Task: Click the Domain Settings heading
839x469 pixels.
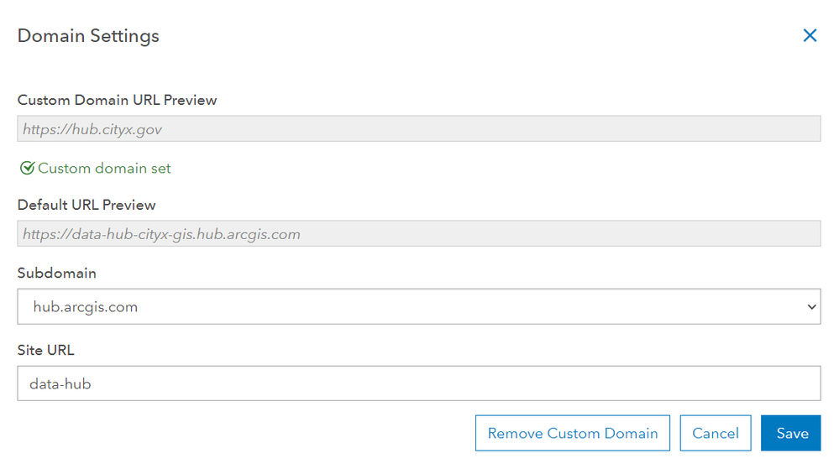Action: (x=88, y=36)
